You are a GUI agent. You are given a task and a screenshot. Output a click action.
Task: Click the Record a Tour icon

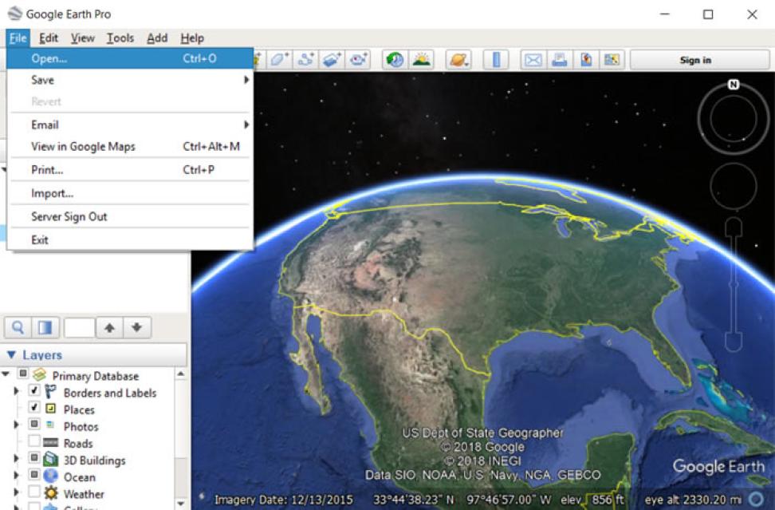pos(358,60)
